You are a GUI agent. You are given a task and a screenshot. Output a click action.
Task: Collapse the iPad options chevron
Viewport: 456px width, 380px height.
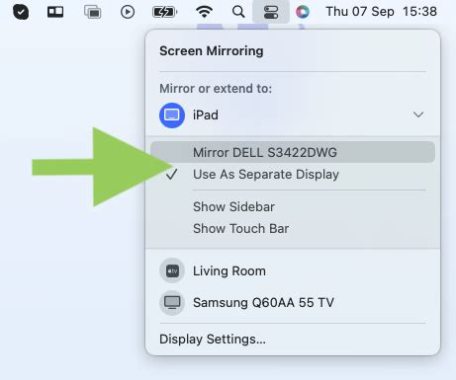click(418, 114)
